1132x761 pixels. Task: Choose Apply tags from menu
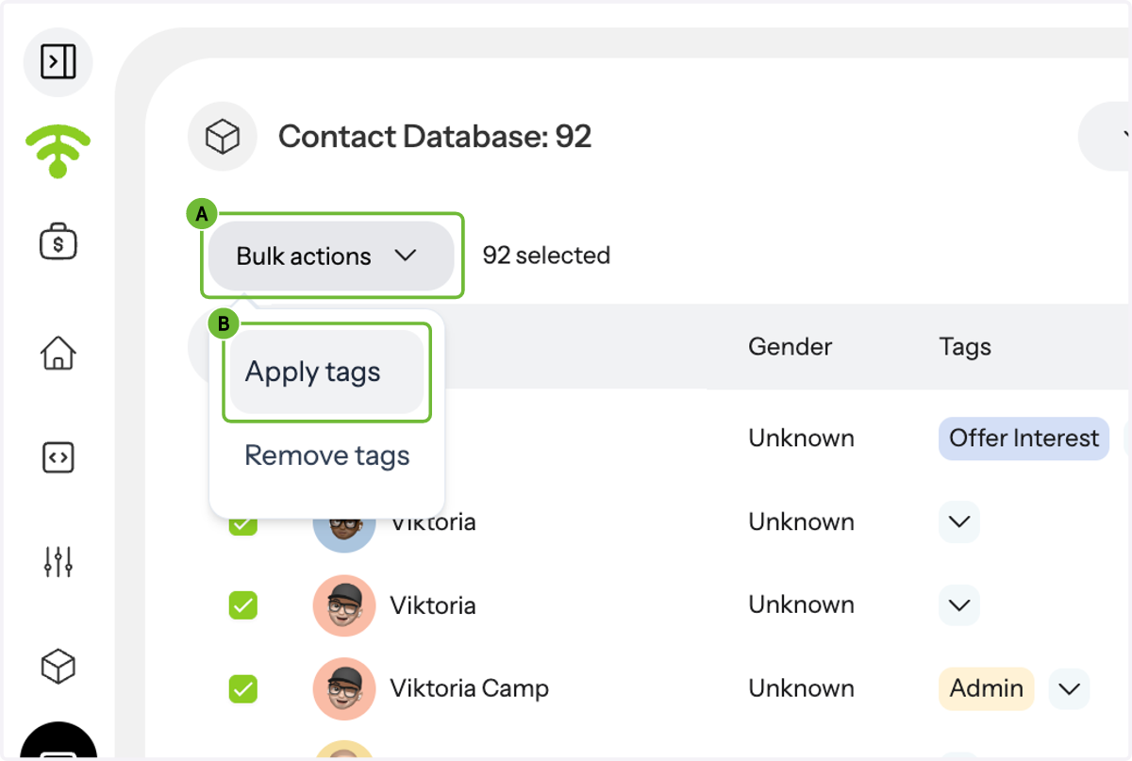tap(326, 372)
